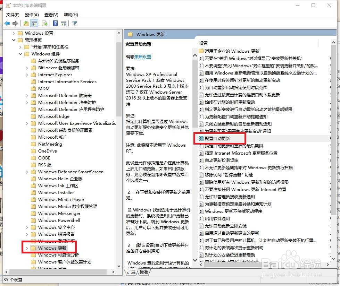The width and height of the screenshot is (340, 286).
Task: Select 始终在计划的时间重新启动 policy
Action: [230, 102]
